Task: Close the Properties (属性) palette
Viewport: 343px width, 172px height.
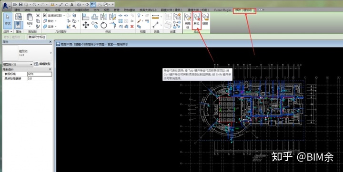Action: pyautogui.click(x=50, y=42)
